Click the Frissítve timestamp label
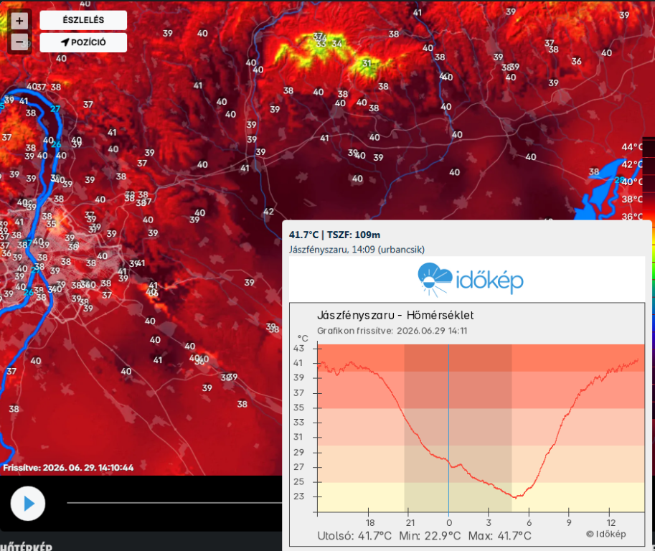Viewport: 655px width, 551px height. [68, 468]
